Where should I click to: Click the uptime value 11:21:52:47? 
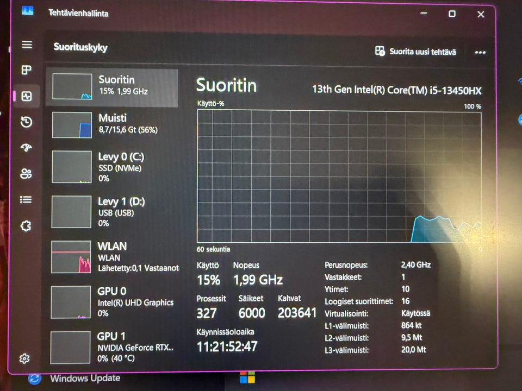tap(227, 347)
